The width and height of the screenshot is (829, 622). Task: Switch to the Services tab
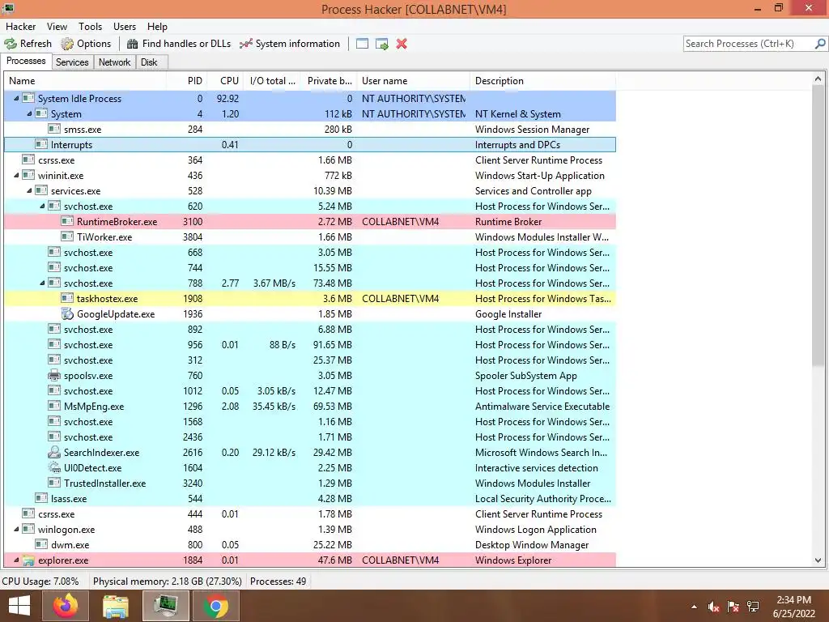click(x=72, y=62)
